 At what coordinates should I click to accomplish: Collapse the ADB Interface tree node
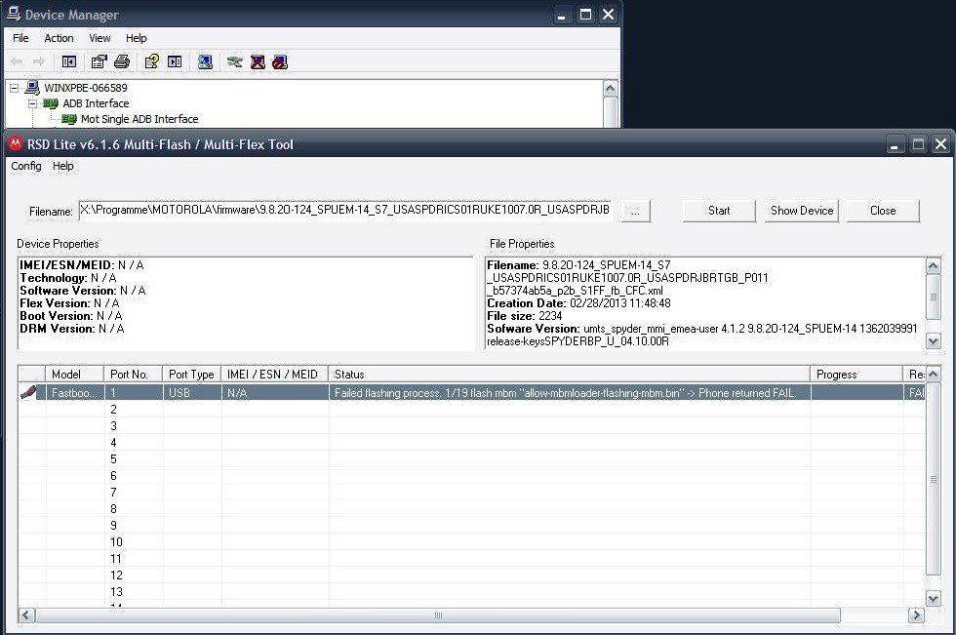(32, 103)
